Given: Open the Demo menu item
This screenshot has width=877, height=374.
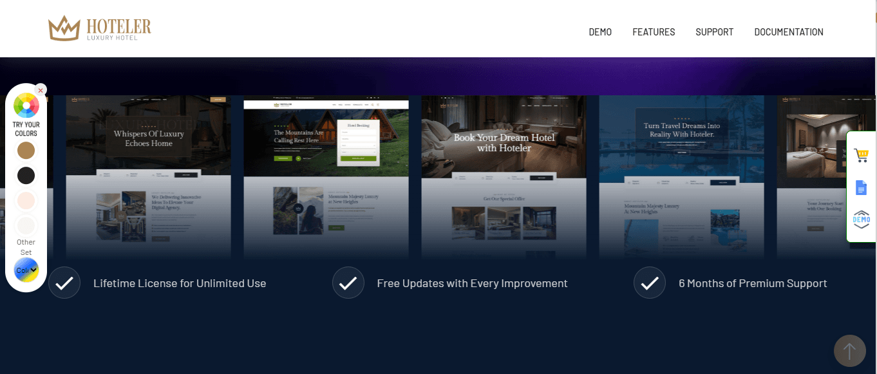Looking at the screenshot, I should click(600, 32).
